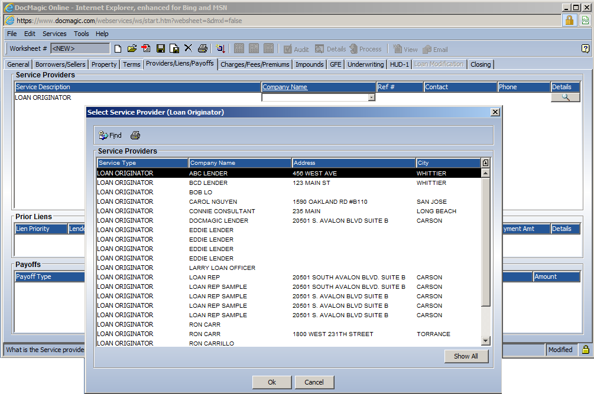Print the worksheet from the main toolbar
This screenshot has height=394, width=594.
[x=203, y=48]
